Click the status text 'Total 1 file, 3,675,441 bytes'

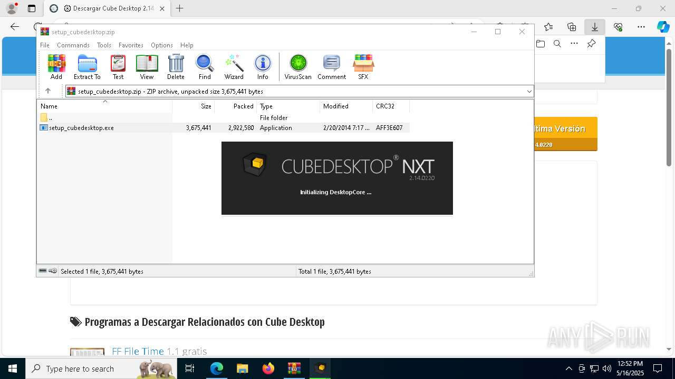tap(335, 272)
